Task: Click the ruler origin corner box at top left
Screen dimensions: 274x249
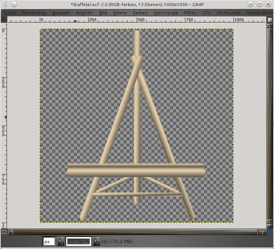Action: pos(4,19)
